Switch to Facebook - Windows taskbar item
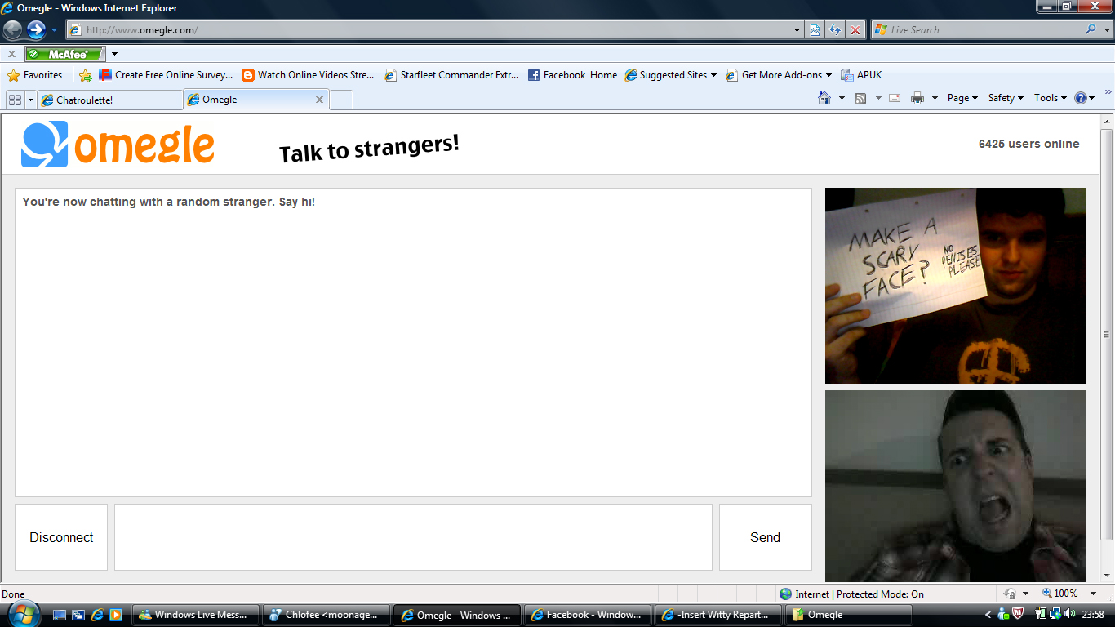This screenshot has height=627, width=1115. coord(587,615)
